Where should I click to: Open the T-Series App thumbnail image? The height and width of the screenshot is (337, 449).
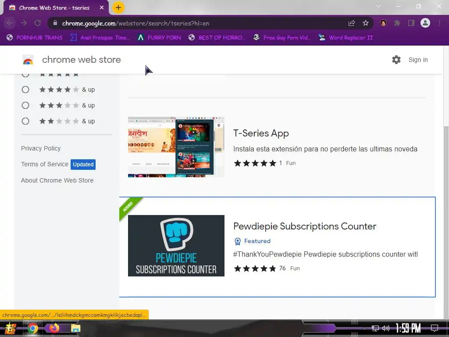pyautogui.click(x=176, y=147)
